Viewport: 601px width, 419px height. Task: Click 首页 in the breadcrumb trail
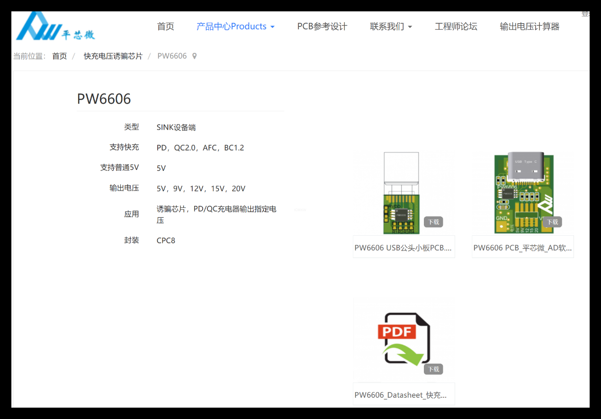point(60,56)
